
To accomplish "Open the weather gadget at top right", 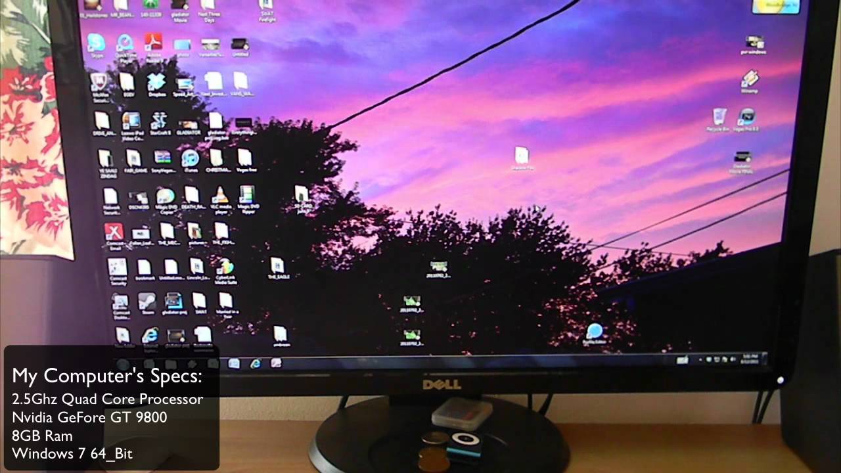I will click(x=775, y=6).
